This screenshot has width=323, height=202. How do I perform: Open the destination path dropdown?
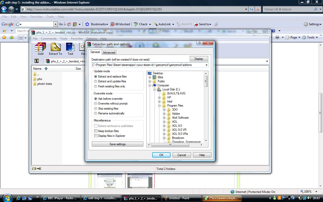pos(206,65)
